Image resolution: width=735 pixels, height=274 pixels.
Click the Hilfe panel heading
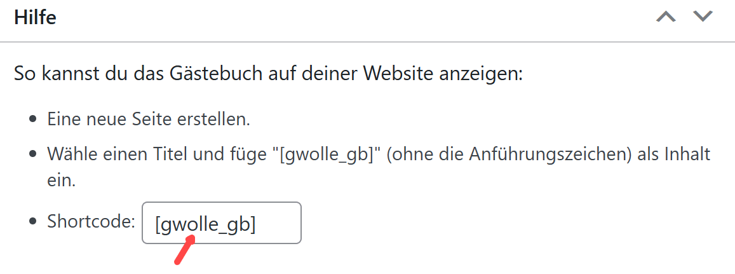tap(35, 17)
